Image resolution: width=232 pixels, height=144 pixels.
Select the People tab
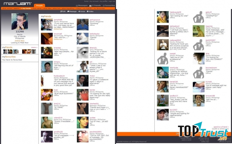39,5
